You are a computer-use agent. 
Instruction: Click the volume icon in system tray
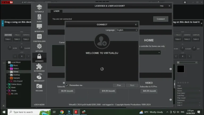[x=178, y=112]
